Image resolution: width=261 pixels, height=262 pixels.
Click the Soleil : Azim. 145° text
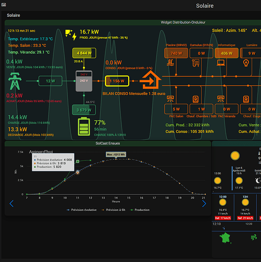[229, 30]
